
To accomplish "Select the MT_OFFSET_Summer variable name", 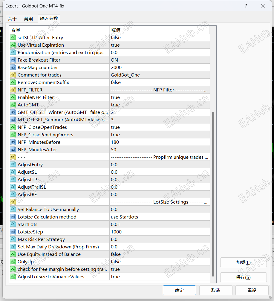I will 63,120.
